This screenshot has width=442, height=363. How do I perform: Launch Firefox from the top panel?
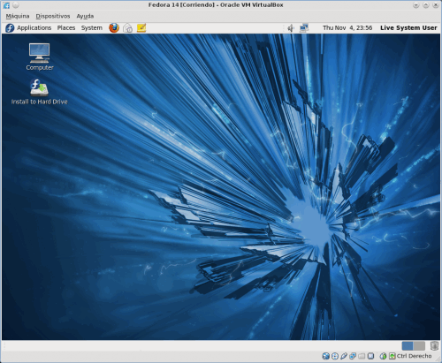click(x=114, y=28)
